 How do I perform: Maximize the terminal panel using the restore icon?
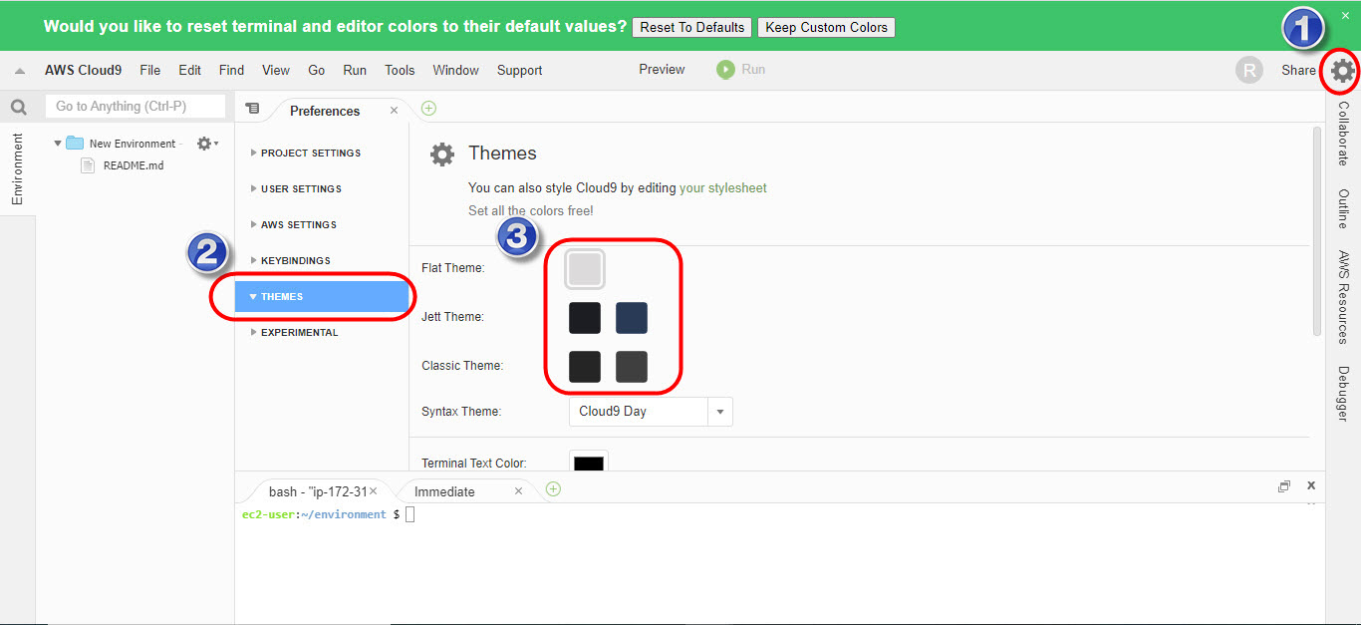pos(1284,486)
